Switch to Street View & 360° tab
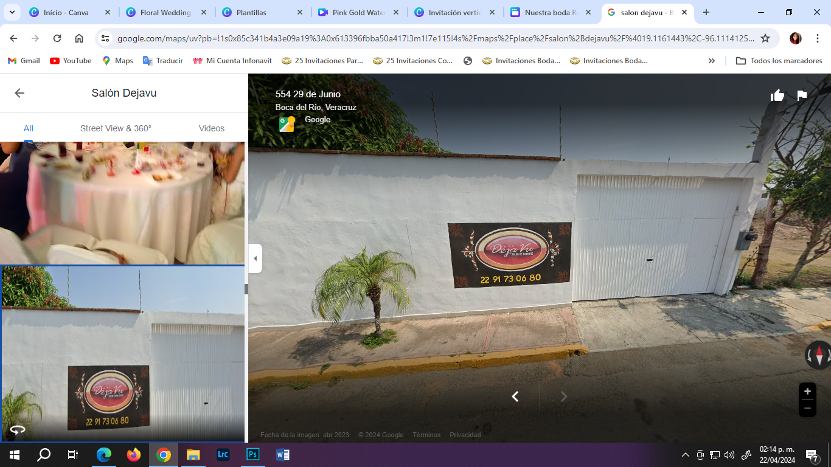831x467 pixels. click(116, 128)
